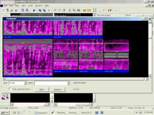
Task: Open the Window menu
Action: point(39,5)
